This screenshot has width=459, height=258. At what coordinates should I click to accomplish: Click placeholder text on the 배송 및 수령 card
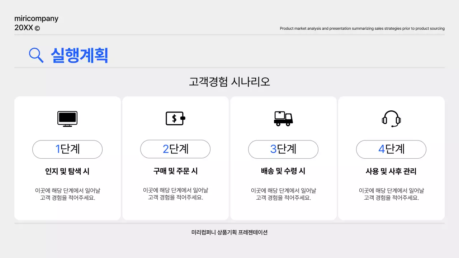coord(283,194)
